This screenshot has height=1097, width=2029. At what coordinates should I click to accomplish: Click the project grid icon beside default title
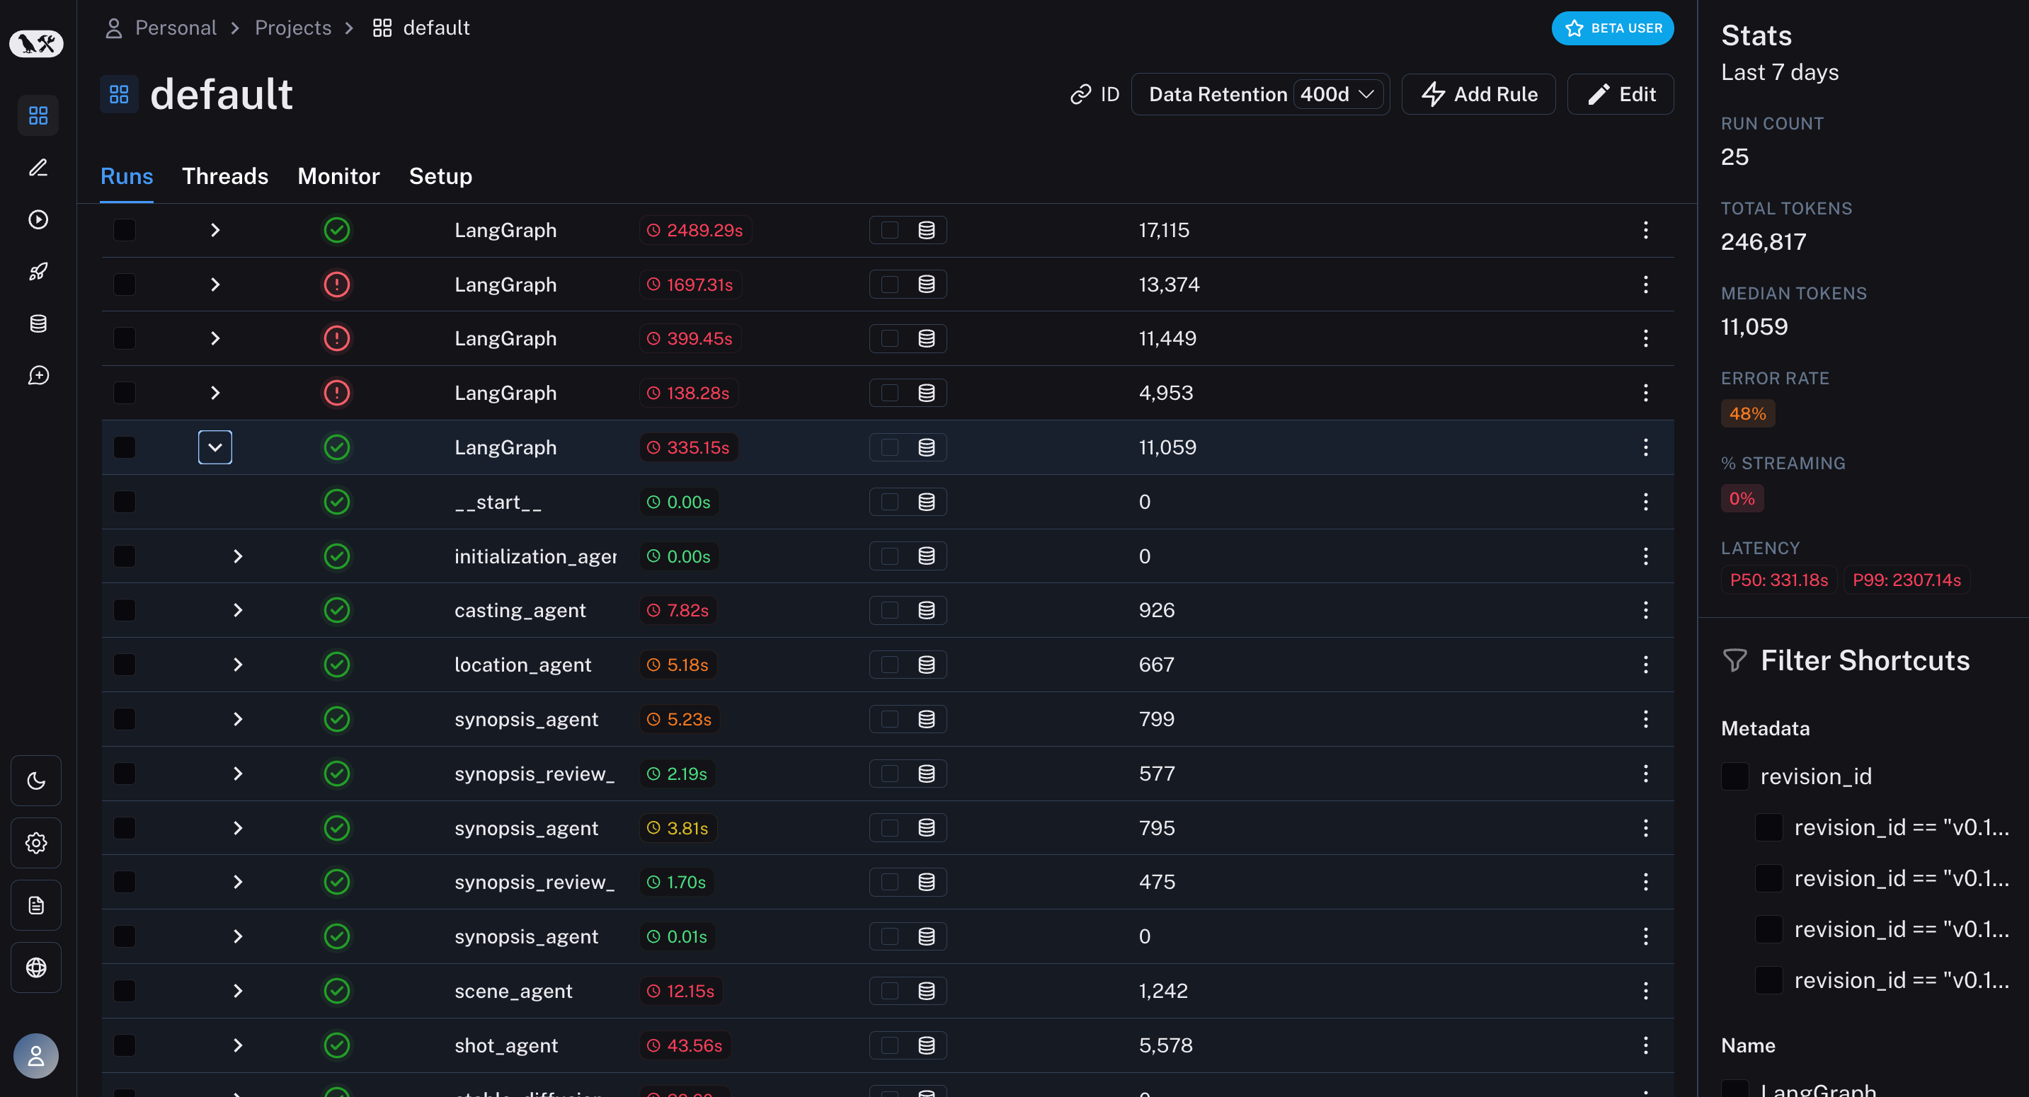coord(119,95)
